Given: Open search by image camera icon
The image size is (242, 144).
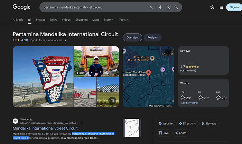Looking at the screenshot, I should [169, 7].
